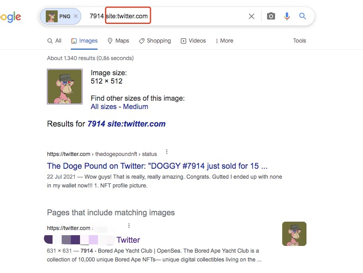
Task: Select the Images tab
Action: pos(84,41)
